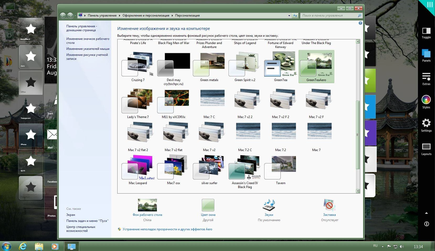Click the help question mark icon
The height and width of the screenshot is (251, 435).
(360, 23)
